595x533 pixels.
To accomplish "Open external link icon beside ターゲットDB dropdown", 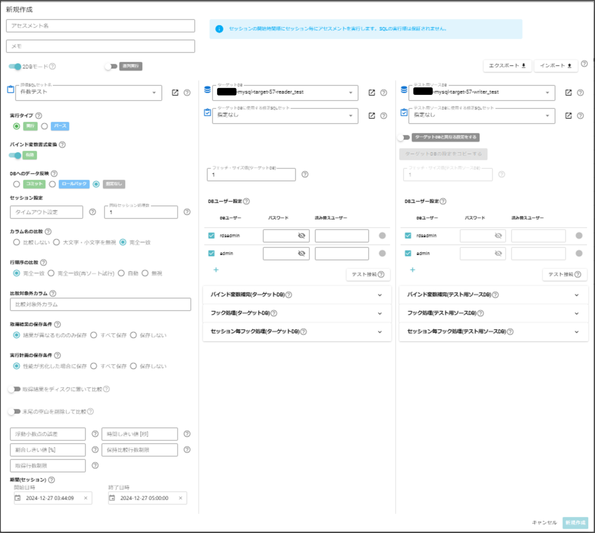I will 371,92.
